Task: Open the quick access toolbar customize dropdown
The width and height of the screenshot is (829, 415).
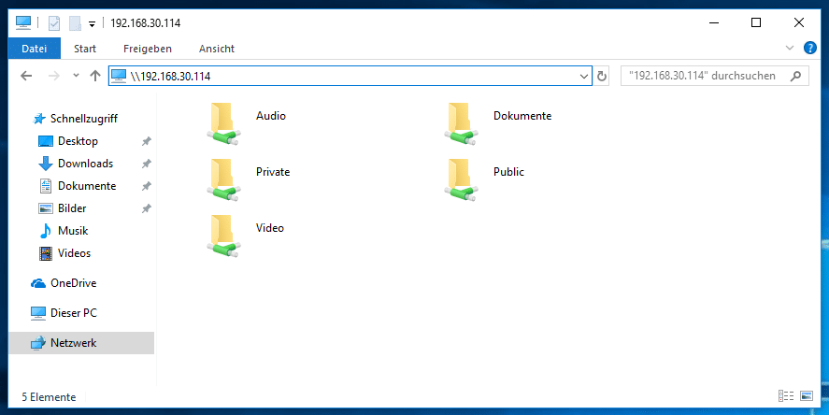Action: [x=93, y=23]
